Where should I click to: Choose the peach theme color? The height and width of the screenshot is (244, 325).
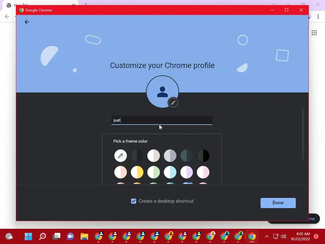(x=120, y=172)
